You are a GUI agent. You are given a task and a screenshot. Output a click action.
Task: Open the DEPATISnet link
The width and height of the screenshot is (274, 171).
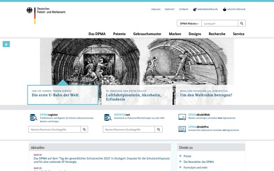click(x=122, y=114)
